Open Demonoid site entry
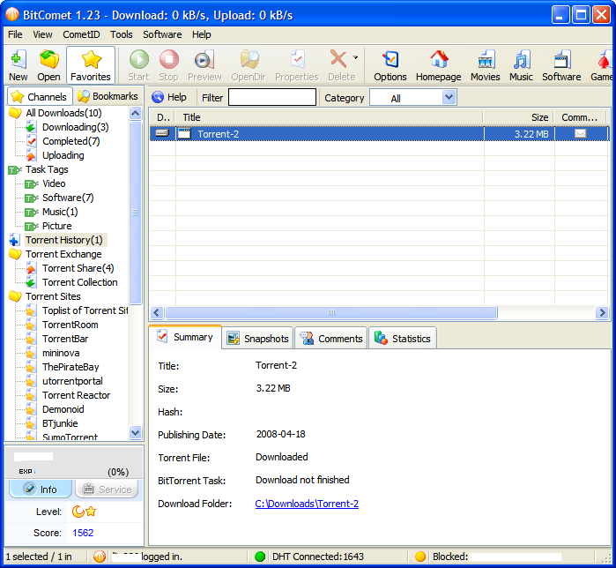616x568 pixels. click(x=63, y=409)
